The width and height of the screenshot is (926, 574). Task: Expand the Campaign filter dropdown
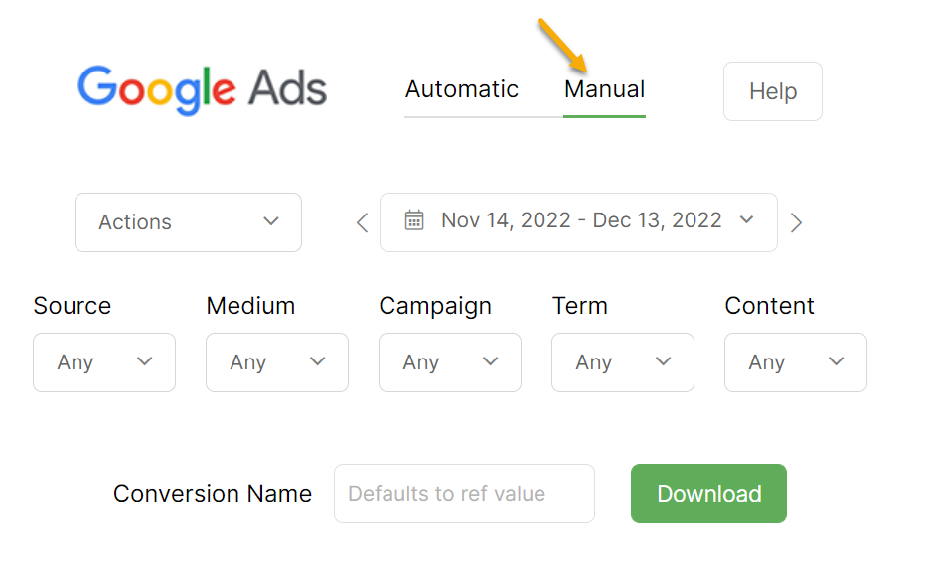450,362
